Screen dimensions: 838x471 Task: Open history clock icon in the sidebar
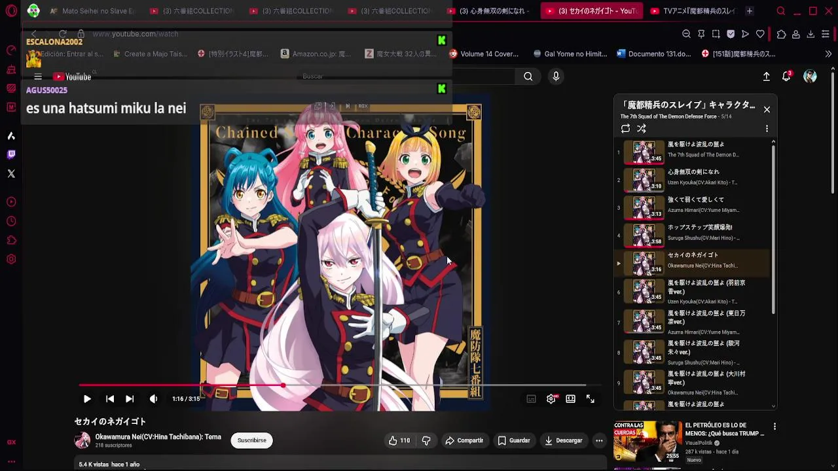pyautogui.click(x=11, y=221)
